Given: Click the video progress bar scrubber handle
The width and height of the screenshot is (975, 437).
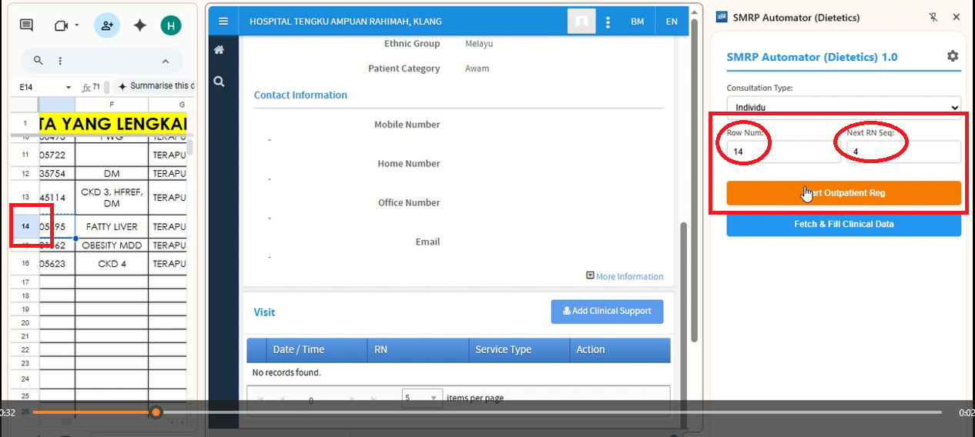Looking at the screenshot, I should point(156,412).
